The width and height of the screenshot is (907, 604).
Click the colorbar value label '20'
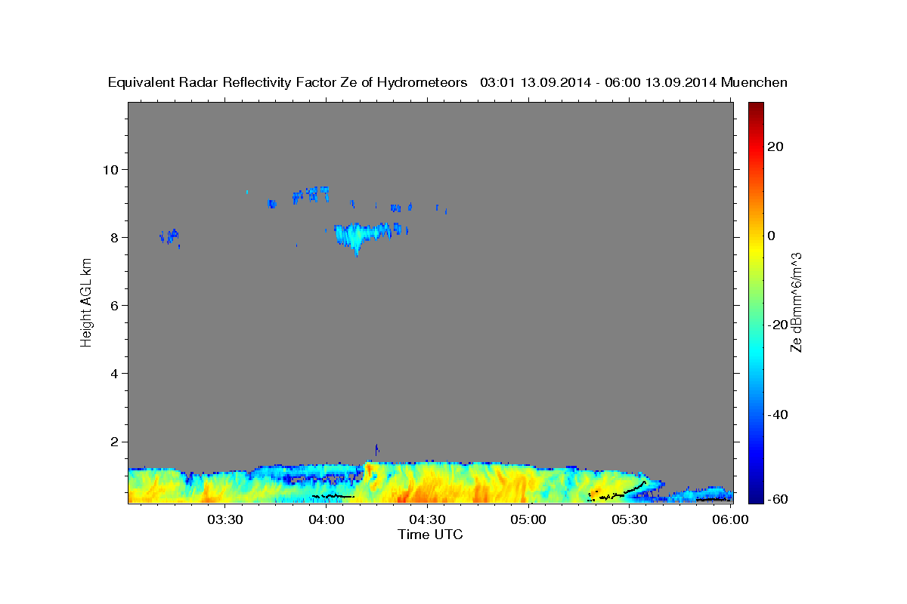point(777,146)
